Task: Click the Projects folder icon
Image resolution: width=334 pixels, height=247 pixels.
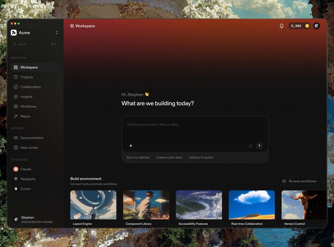Action: (x=16, y=77)
